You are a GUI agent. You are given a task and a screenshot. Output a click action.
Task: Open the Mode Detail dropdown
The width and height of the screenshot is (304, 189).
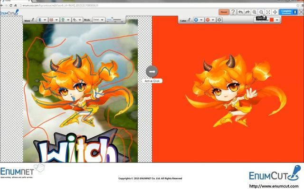[99, 20]
